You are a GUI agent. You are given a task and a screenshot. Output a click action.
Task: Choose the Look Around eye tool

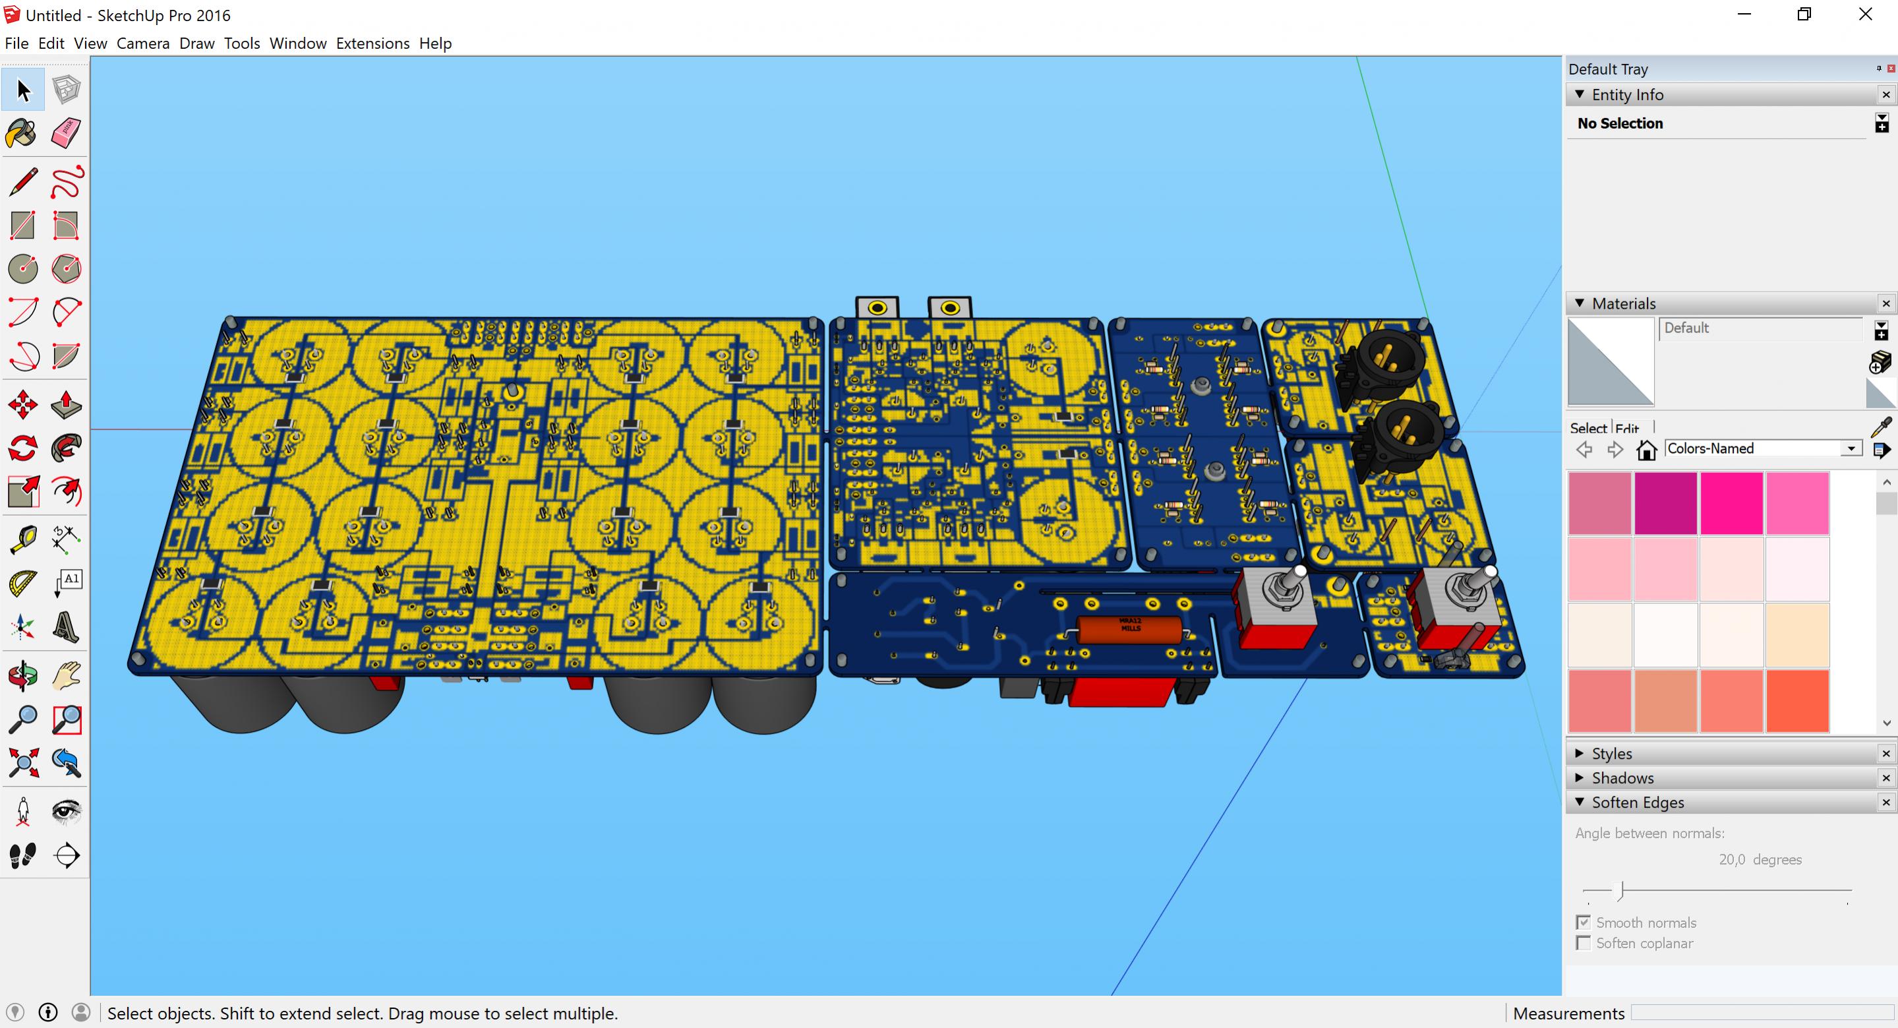67,811
